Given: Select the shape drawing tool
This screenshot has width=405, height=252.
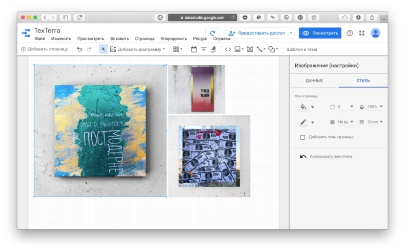Looking at the screenshot, I should click(271, 49).
